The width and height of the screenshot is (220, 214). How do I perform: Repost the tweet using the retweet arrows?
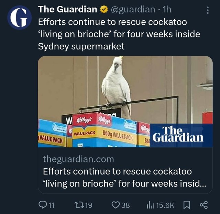pyautogui.click(x=79, y=205)
